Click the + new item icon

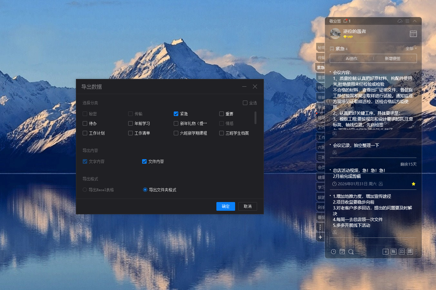click(386, 252)
